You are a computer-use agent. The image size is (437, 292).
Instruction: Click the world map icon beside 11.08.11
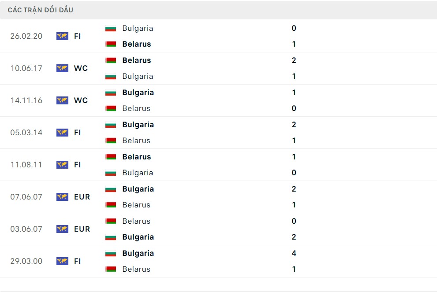(x=62, y=165)
